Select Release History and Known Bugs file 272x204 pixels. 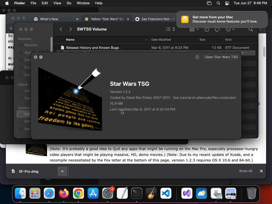pyautogui.click(x=156, y=48)
